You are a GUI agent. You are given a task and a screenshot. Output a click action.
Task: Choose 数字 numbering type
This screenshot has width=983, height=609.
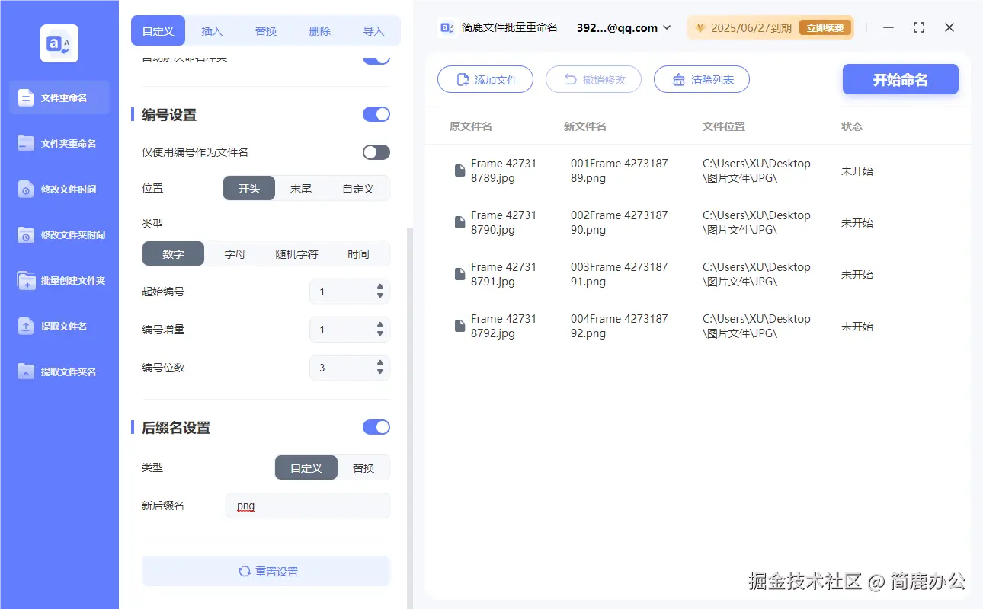coord(174,253)
